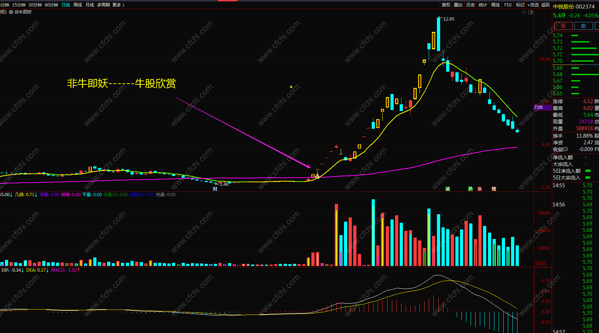Click the 涨停 value 6.52
The width and height of the screenshot is (599, 333).
tap(588, 101)
